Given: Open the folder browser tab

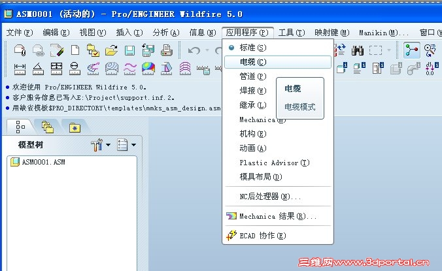Looking at the screenshot, I should 48,127.
